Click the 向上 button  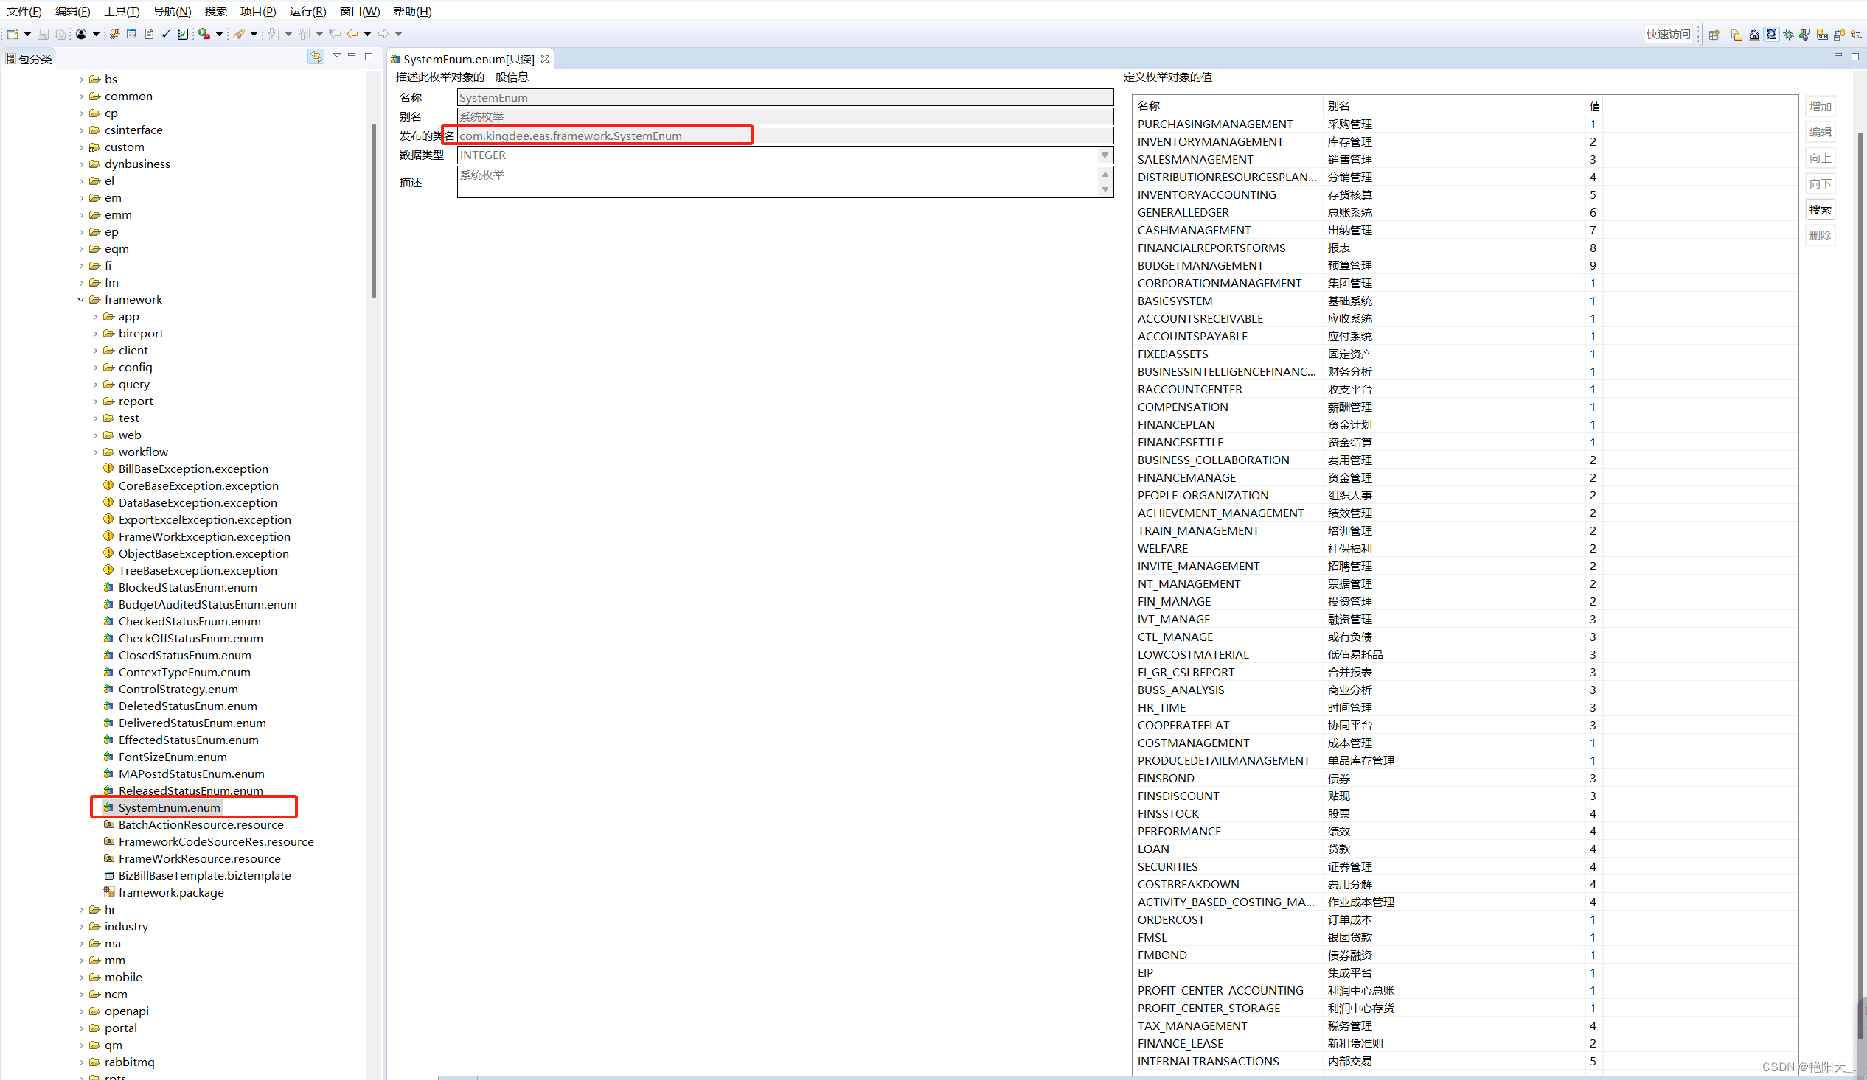coord(1821,158)
